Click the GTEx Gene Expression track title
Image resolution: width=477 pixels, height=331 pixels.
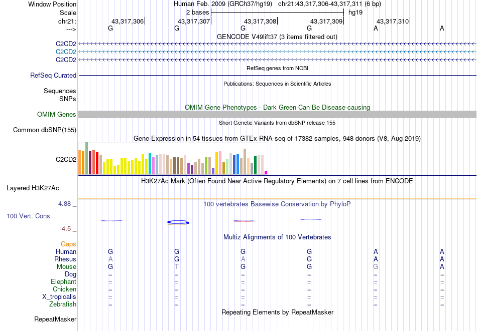(x=277, y=139)
